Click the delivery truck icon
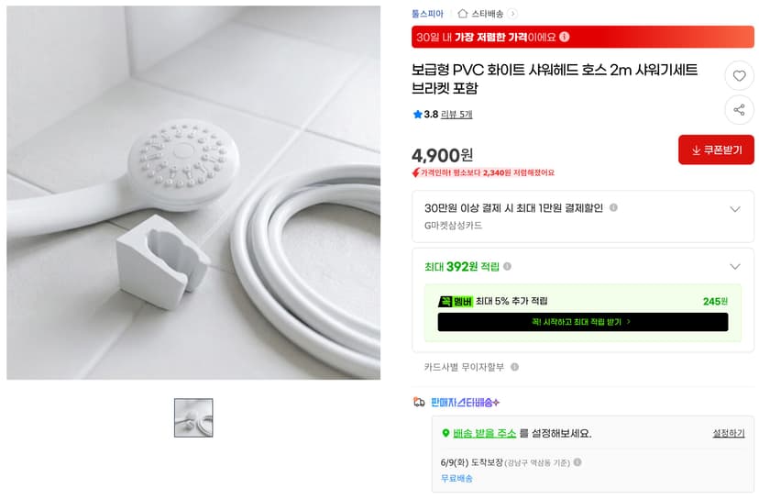Image resolution: width=759 pixels, height=499 pixels. point(419,402)
